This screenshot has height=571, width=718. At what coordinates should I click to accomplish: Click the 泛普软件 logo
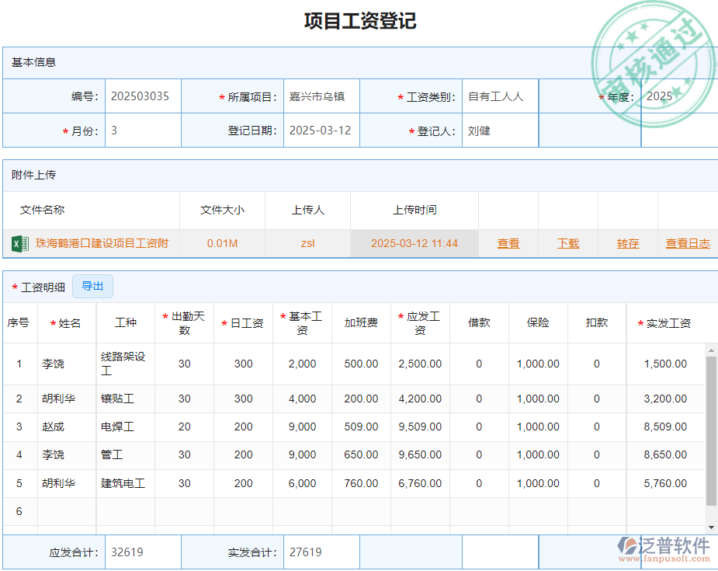[664, 549]
